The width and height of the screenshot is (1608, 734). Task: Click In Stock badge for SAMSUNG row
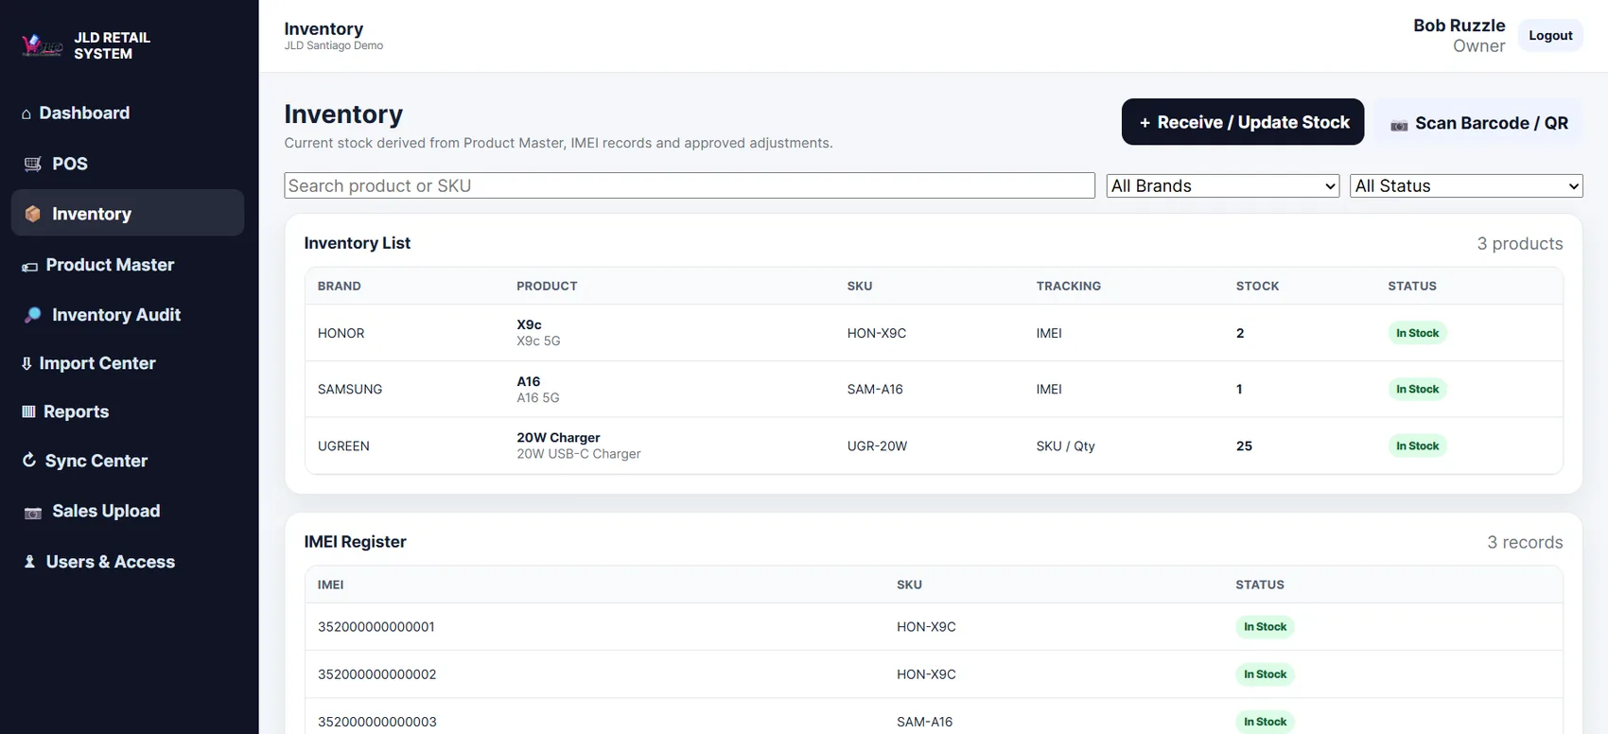(x=1417, y=389)
